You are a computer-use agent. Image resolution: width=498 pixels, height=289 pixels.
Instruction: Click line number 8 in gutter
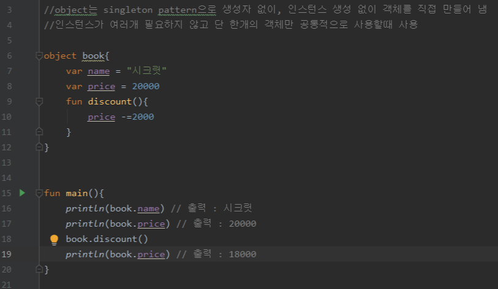pos(9,86)
